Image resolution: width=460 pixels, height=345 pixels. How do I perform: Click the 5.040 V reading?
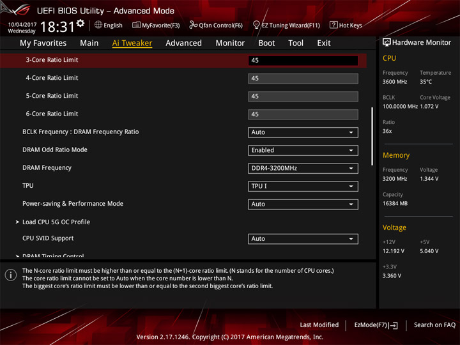429,251
